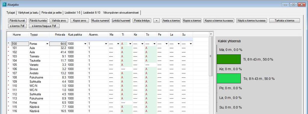Select the Pukuhuone row 108
The width and height of the screenshot is (308, 114).
point(100,77)
